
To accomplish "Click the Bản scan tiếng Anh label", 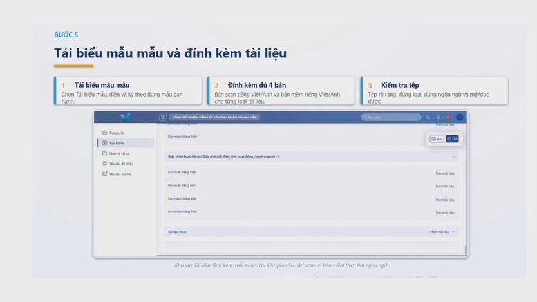I will point(182,185).
